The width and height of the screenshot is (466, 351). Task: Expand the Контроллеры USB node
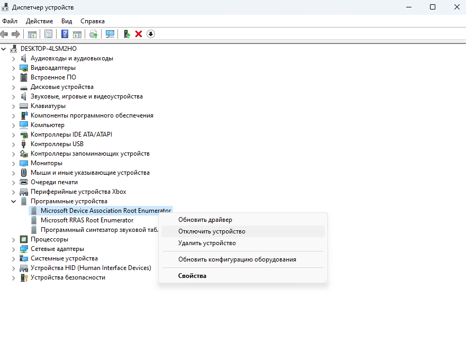tap(14, 144)
